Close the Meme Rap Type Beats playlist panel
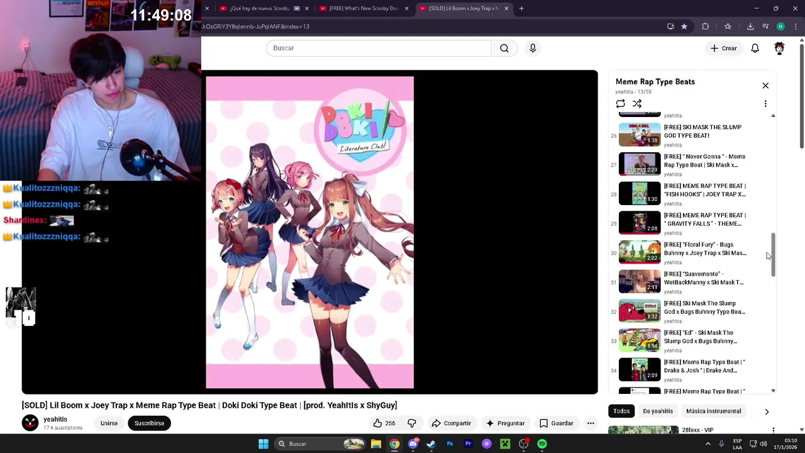Viewport: 805px width, 453px height. coord(765,86)
